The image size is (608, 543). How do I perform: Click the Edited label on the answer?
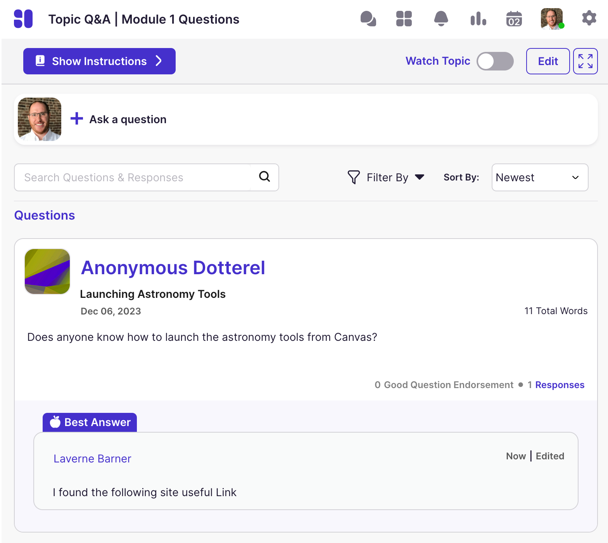click(550, 456)
